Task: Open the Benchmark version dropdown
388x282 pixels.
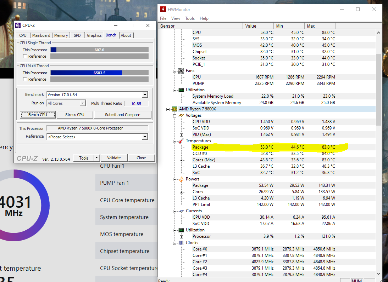Action: [x=145, y=95]
